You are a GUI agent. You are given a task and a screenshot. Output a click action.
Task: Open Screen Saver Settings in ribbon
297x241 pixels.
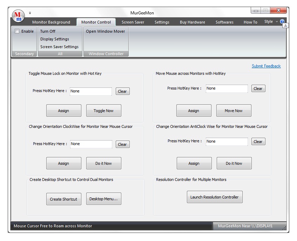[x=59, y=47]
